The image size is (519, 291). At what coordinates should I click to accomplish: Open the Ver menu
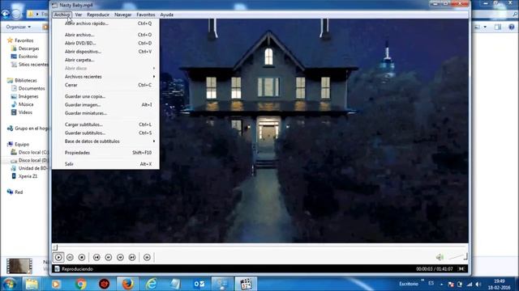pos(79,15)
